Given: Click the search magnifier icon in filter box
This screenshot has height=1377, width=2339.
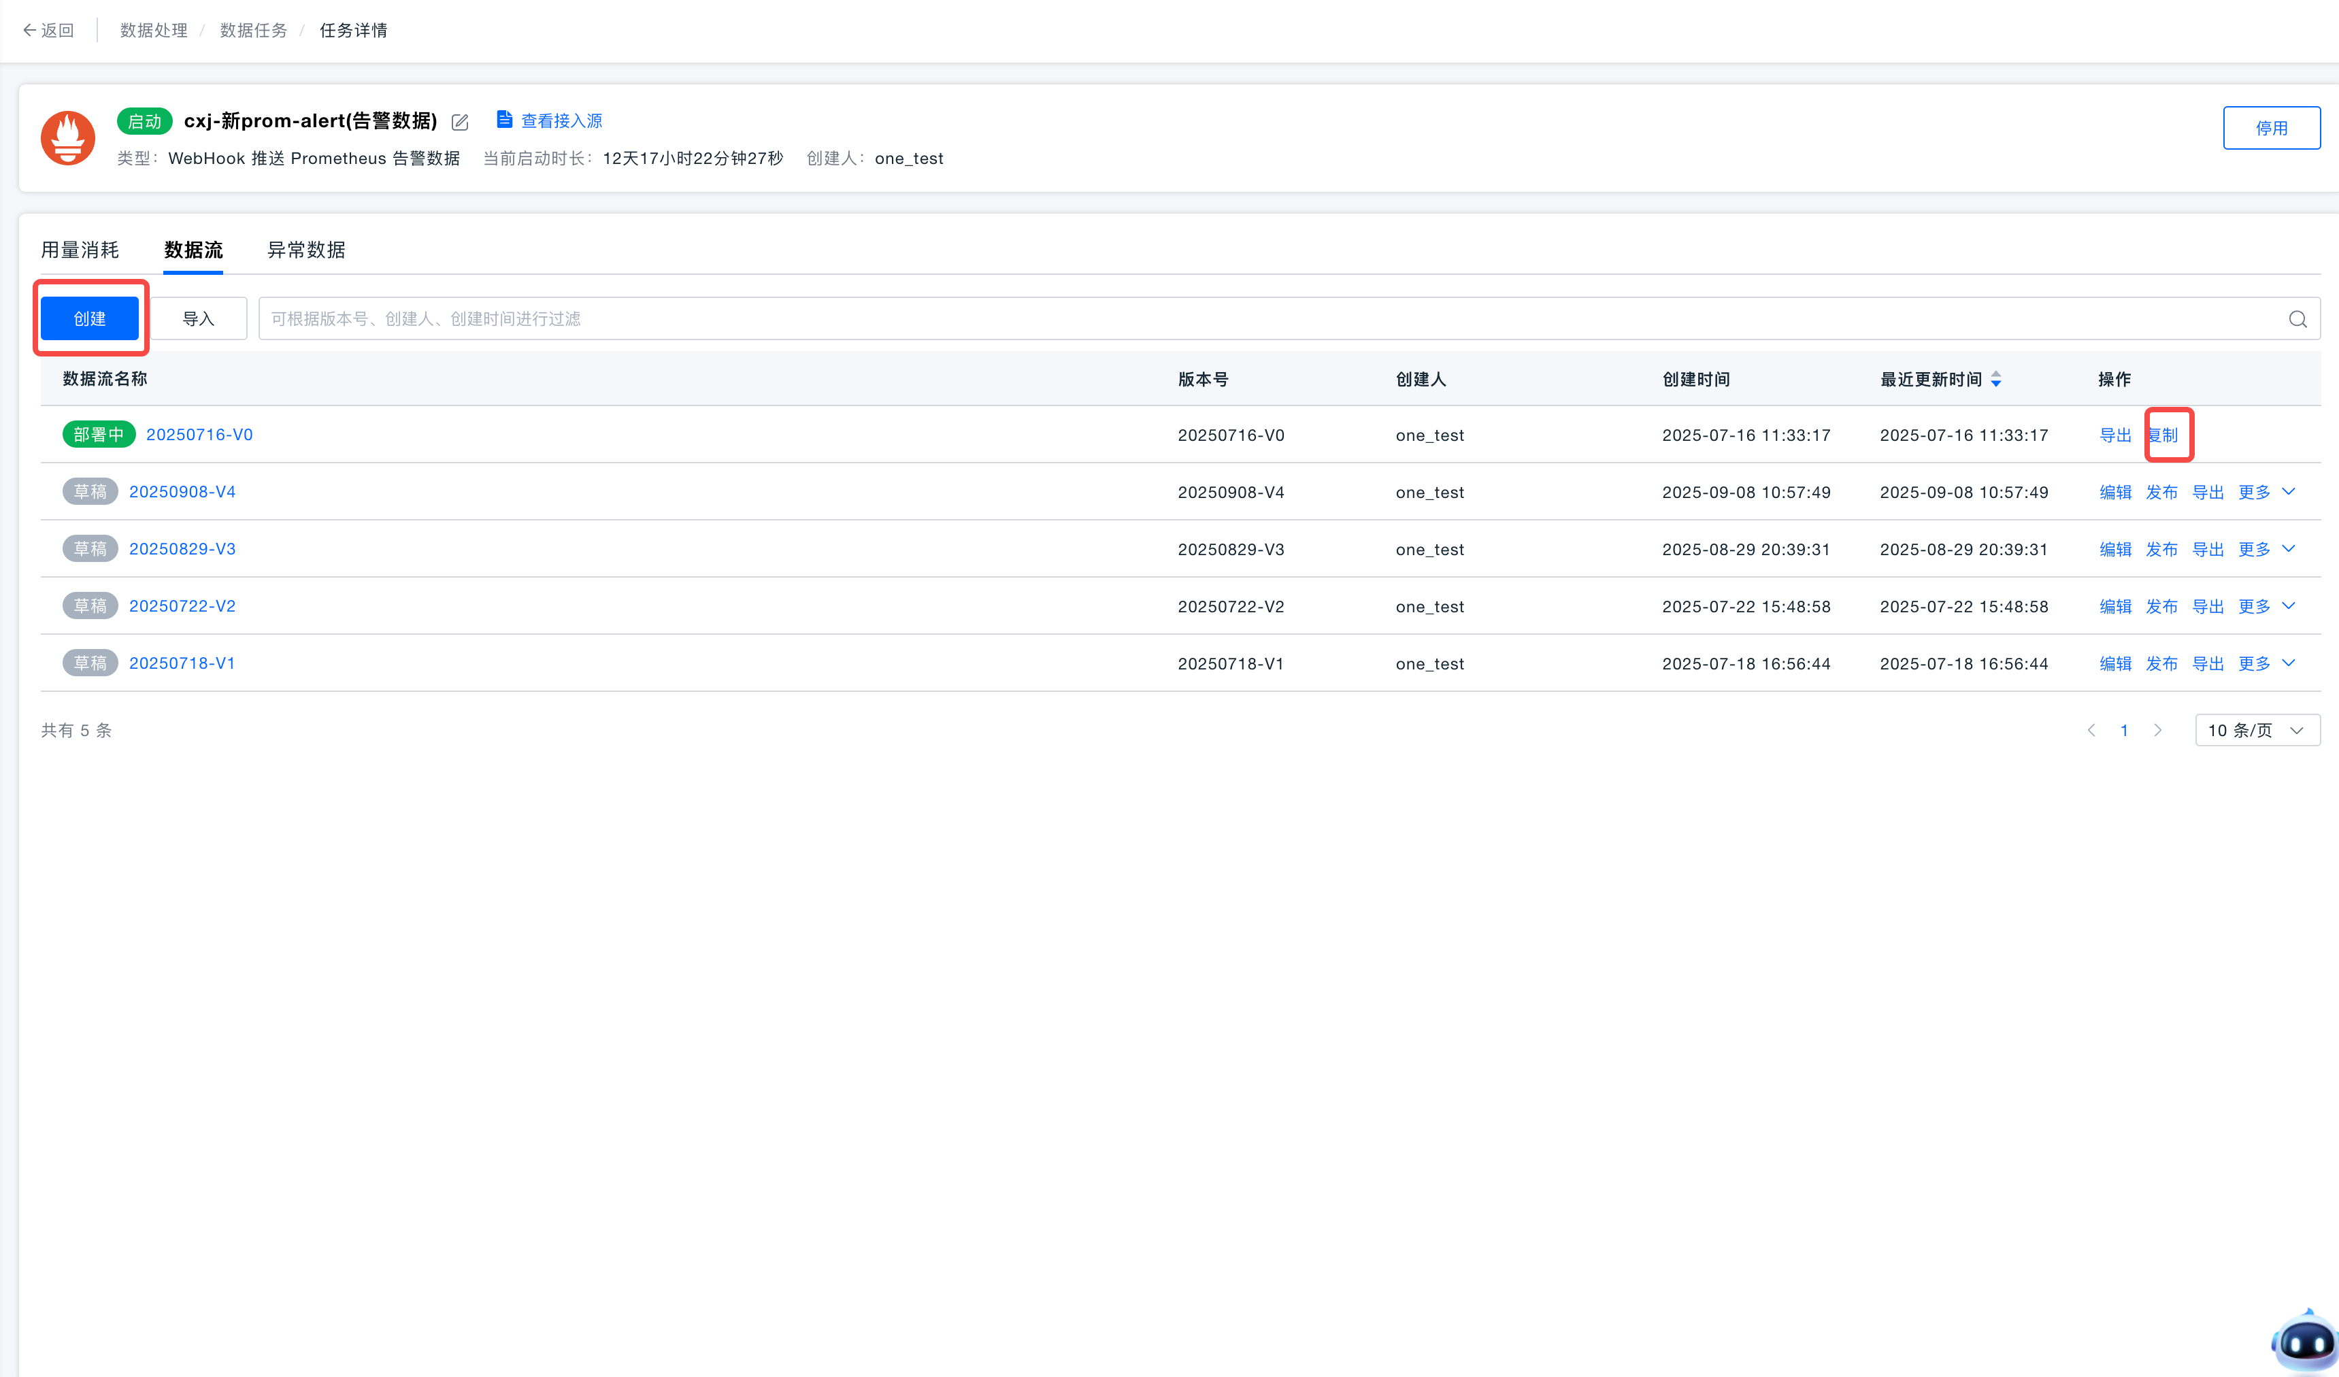Looking at the screenshot, I should pyautogui.click(x=2297, y=319).
